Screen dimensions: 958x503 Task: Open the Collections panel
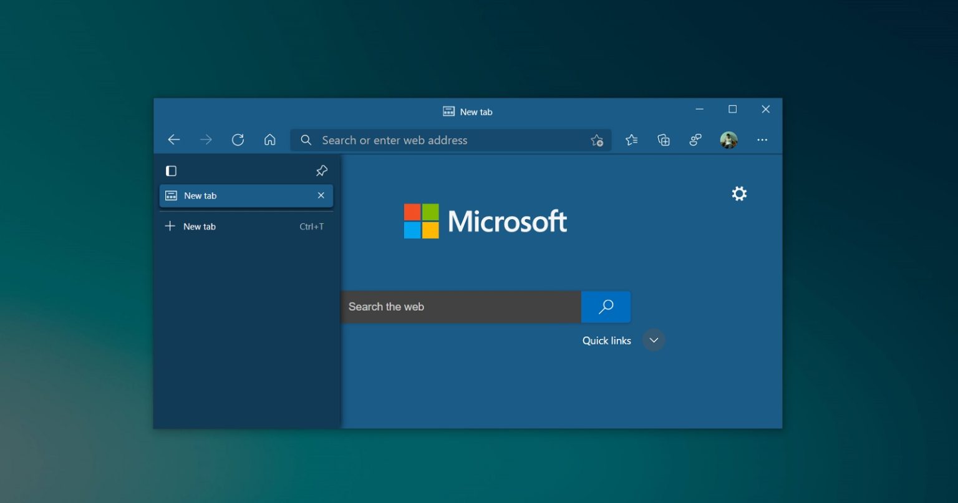[664, 140]
